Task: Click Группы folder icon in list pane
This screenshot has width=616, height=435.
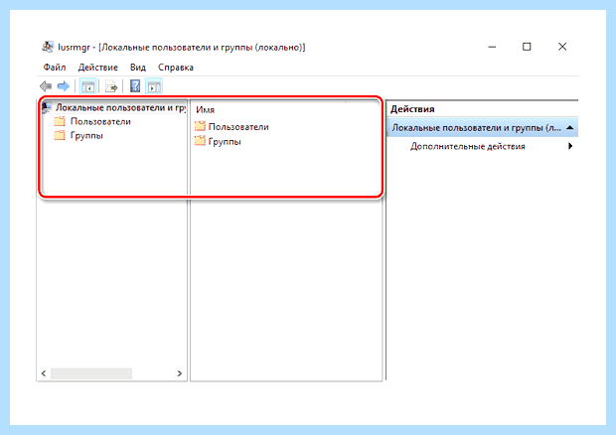Action: 200,141
